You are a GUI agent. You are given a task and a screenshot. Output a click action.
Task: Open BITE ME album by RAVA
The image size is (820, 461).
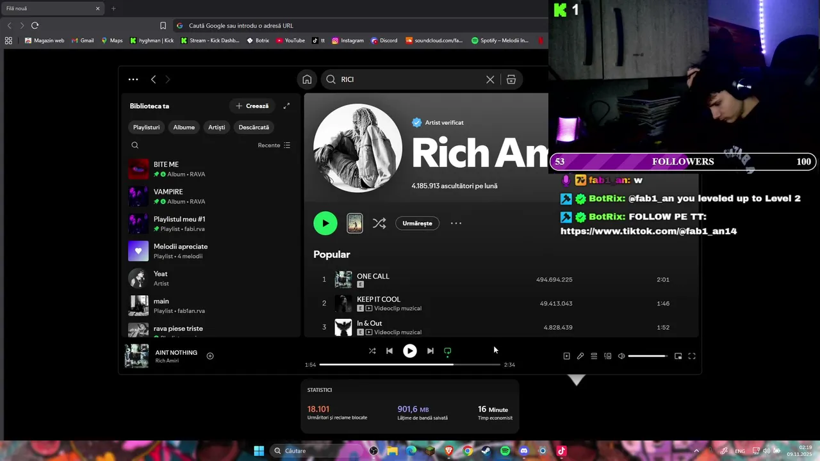pyautogui.click(x=211, y=169)
